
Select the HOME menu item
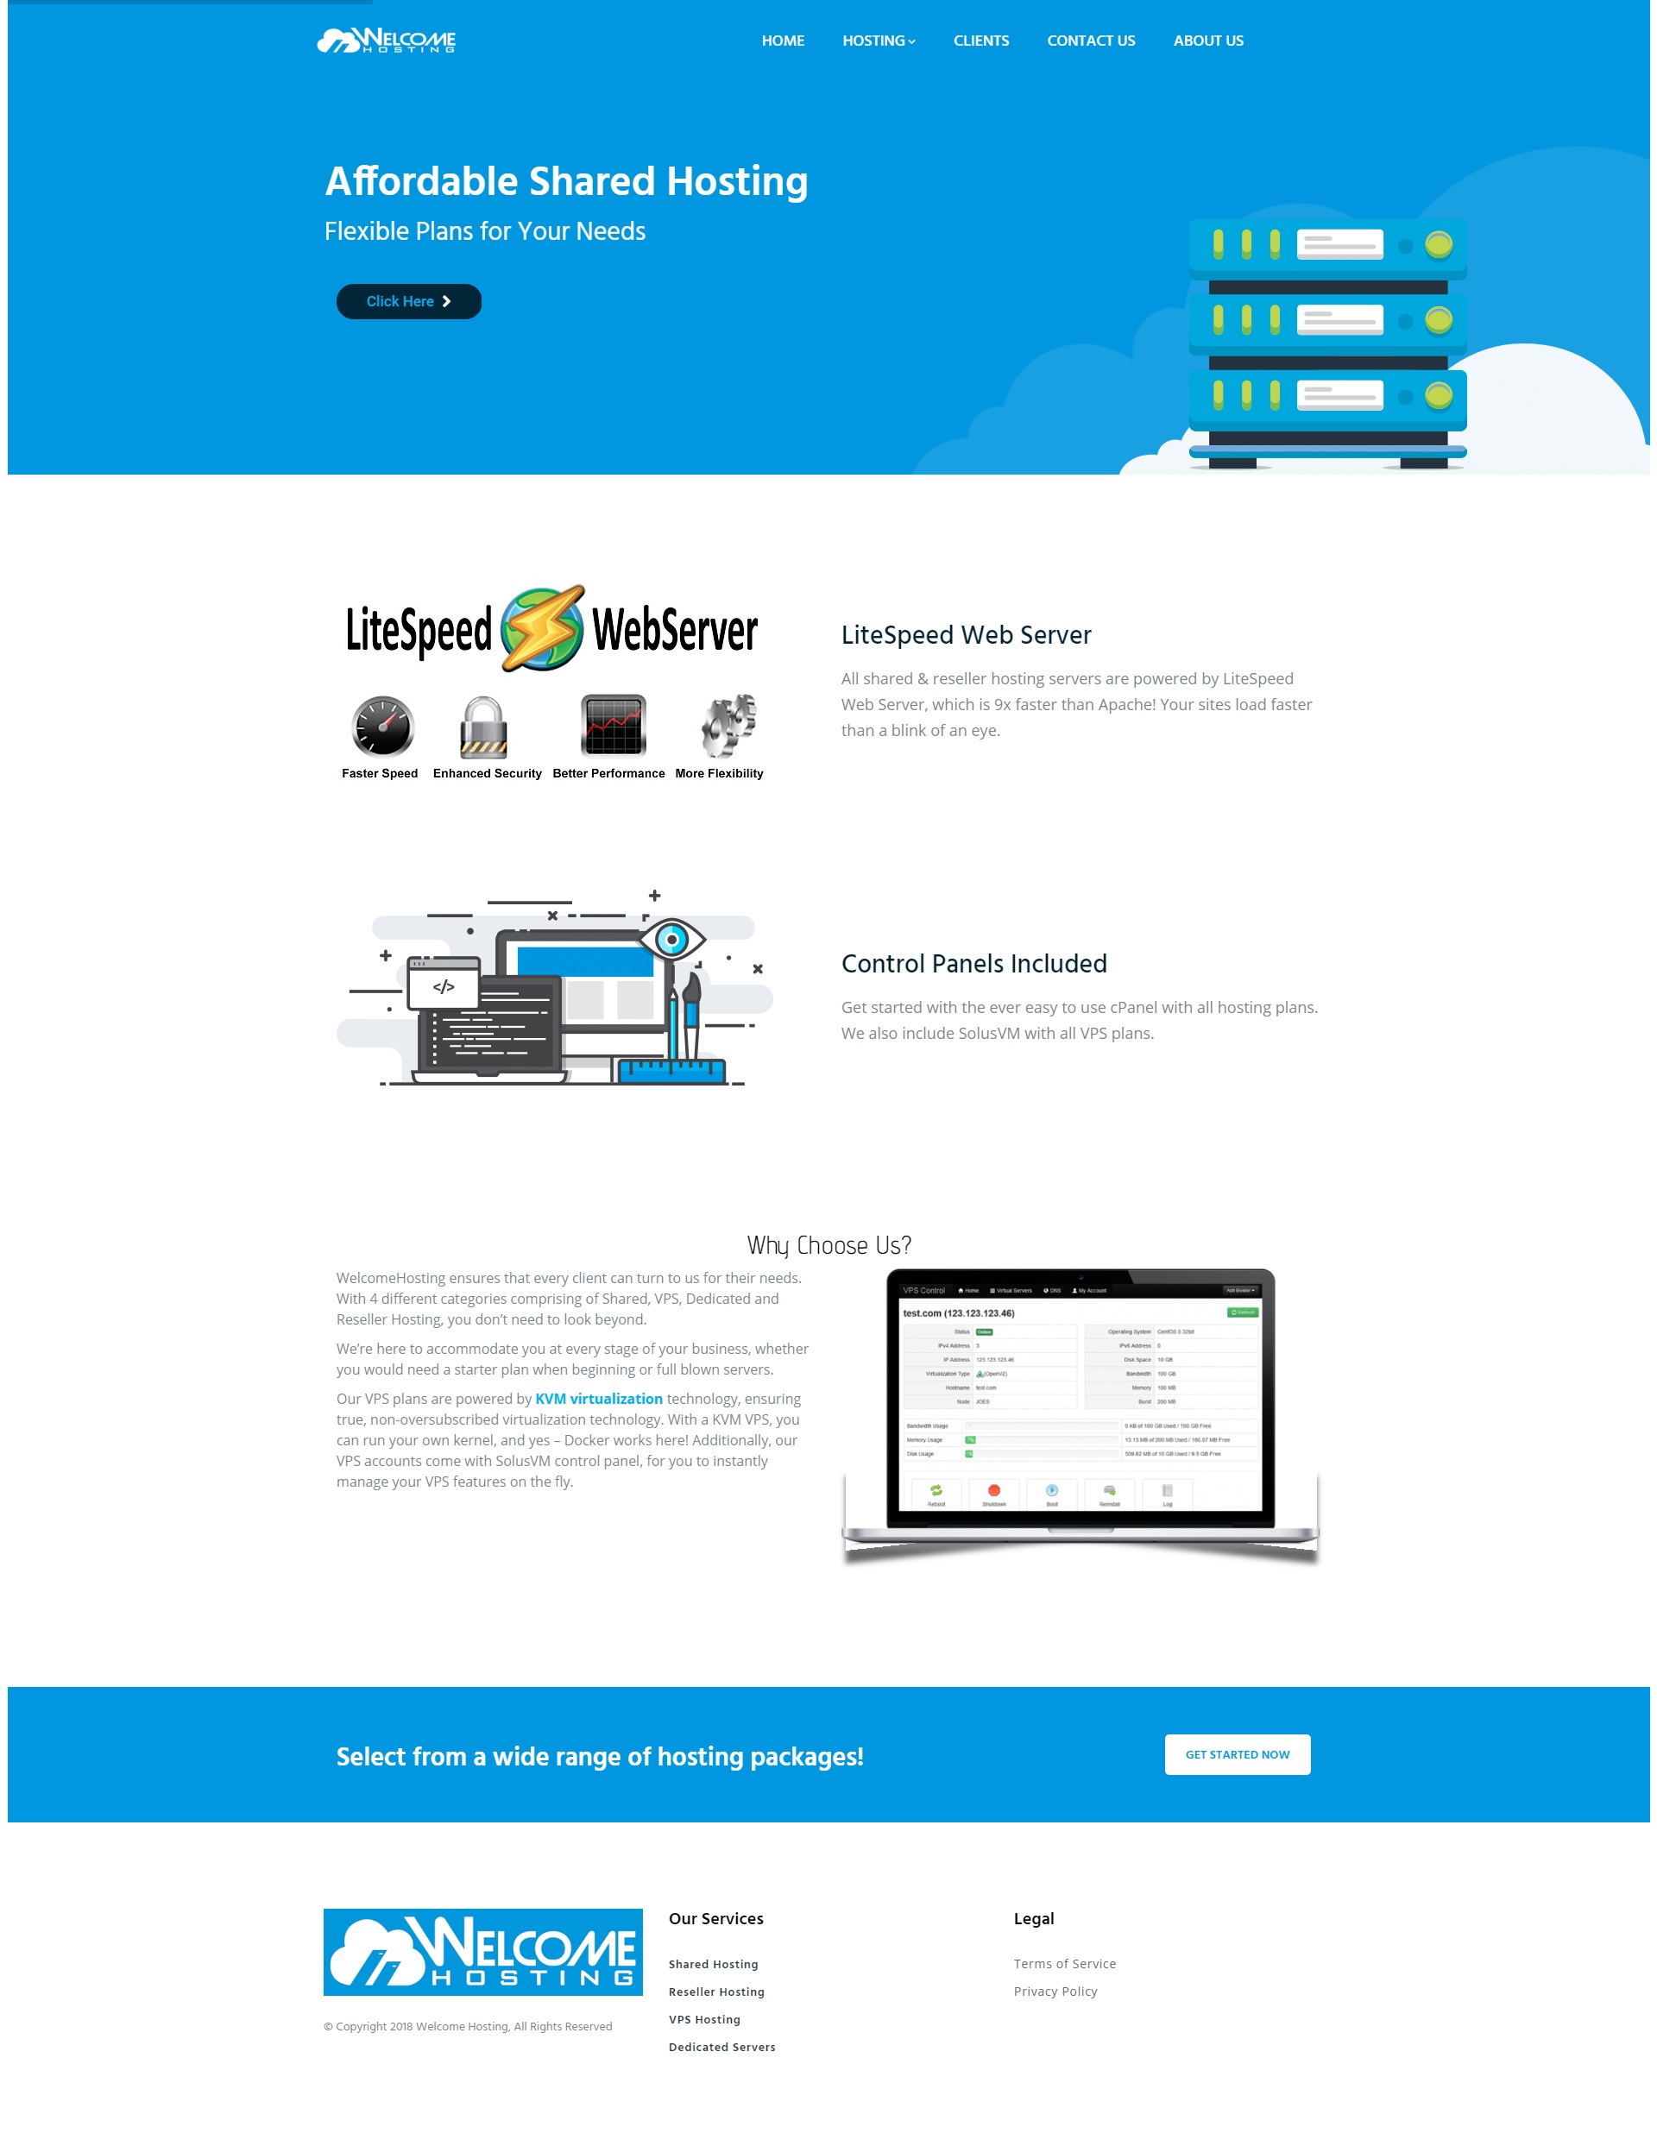pyautogui.click(x=782, y=40)
